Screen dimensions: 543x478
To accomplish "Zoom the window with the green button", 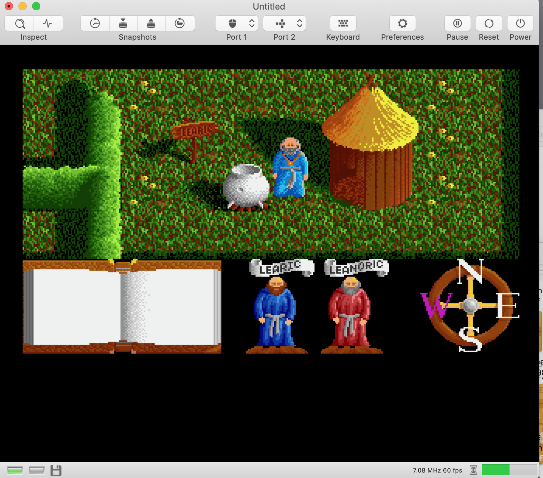I will (x=36, y=6).
